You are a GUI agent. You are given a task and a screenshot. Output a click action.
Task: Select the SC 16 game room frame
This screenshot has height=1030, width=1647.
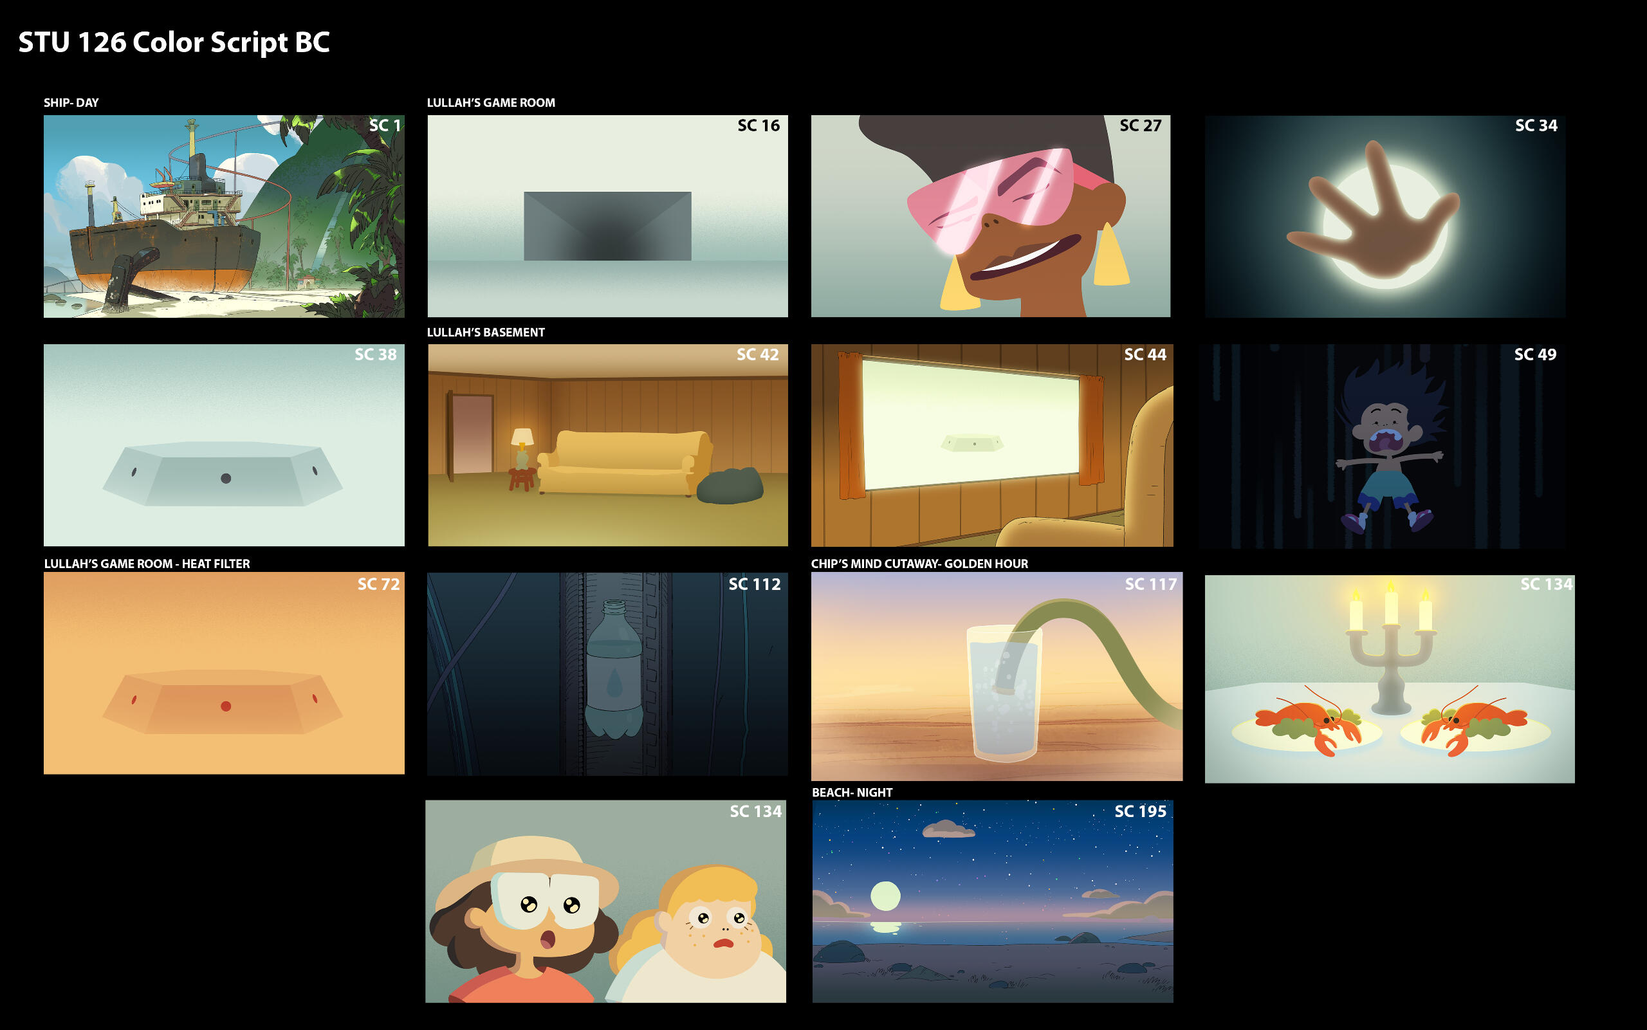click(607, 216)
